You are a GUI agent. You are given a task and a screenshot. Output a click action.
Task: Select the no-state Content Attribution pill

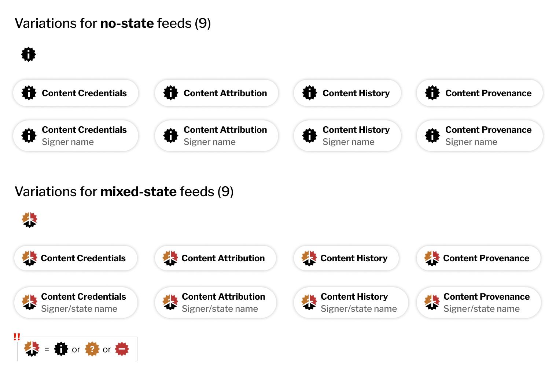tap(217, 93)
